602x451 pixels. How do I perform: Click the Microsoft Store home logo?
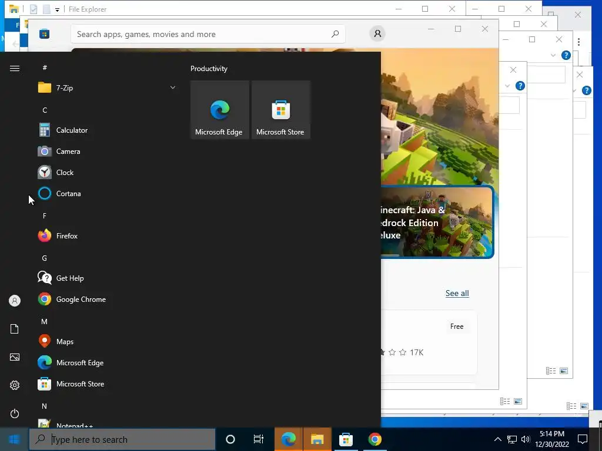(x=44, y=34)
